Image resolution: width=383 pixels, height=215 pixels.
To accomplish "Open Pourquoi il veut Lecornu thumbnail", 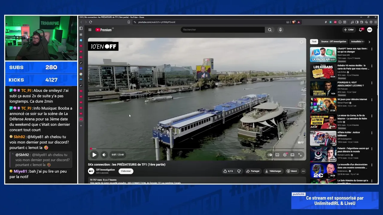I will [323, 88].
